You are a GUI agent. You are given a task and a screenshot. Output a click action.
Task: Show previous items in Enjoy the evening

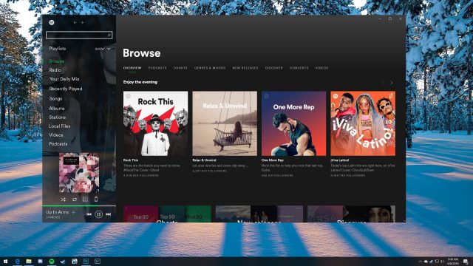tap(383, 83)
